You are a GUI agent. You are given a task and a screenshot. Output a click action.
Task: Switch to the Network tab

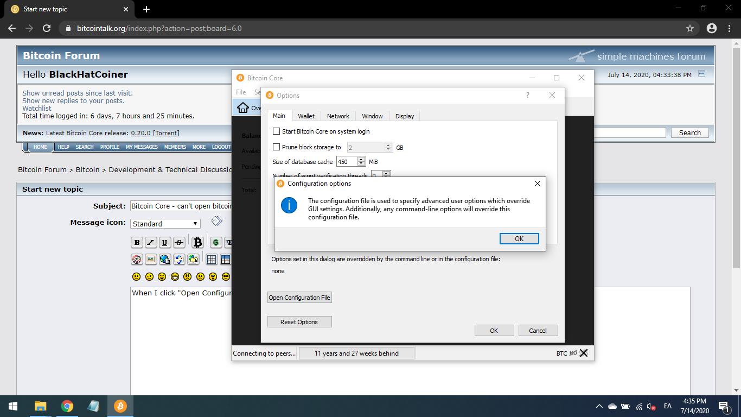(x=338, y=116)
